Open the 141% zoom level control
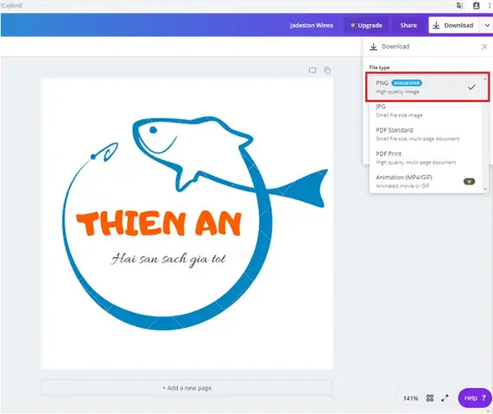The width and height of the screenshot is (493, 414). pyautogui.click(x=410, y=398)
